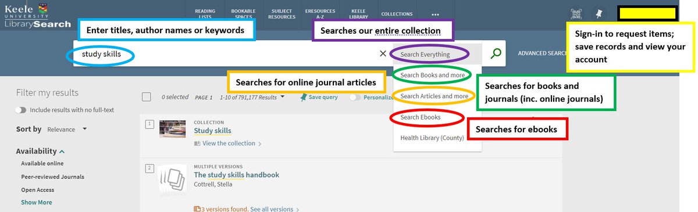
Task: Click View the collection link
Action: [x=229, y=143]
